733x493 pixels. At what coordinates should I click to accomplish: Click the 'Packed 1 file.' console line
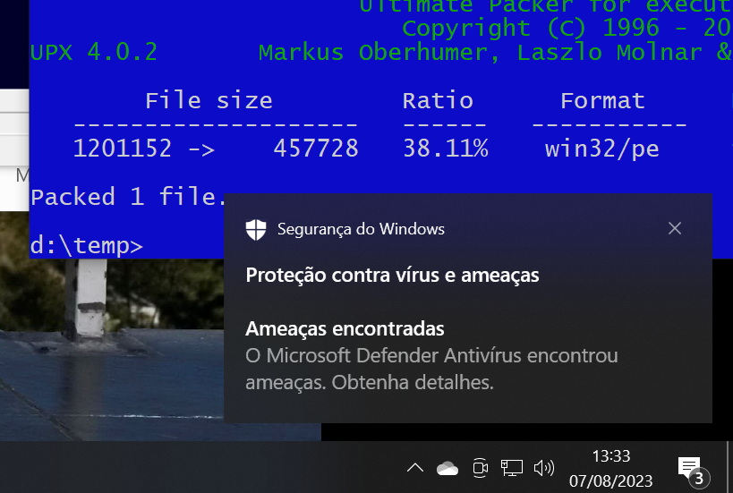click(128, 197)
